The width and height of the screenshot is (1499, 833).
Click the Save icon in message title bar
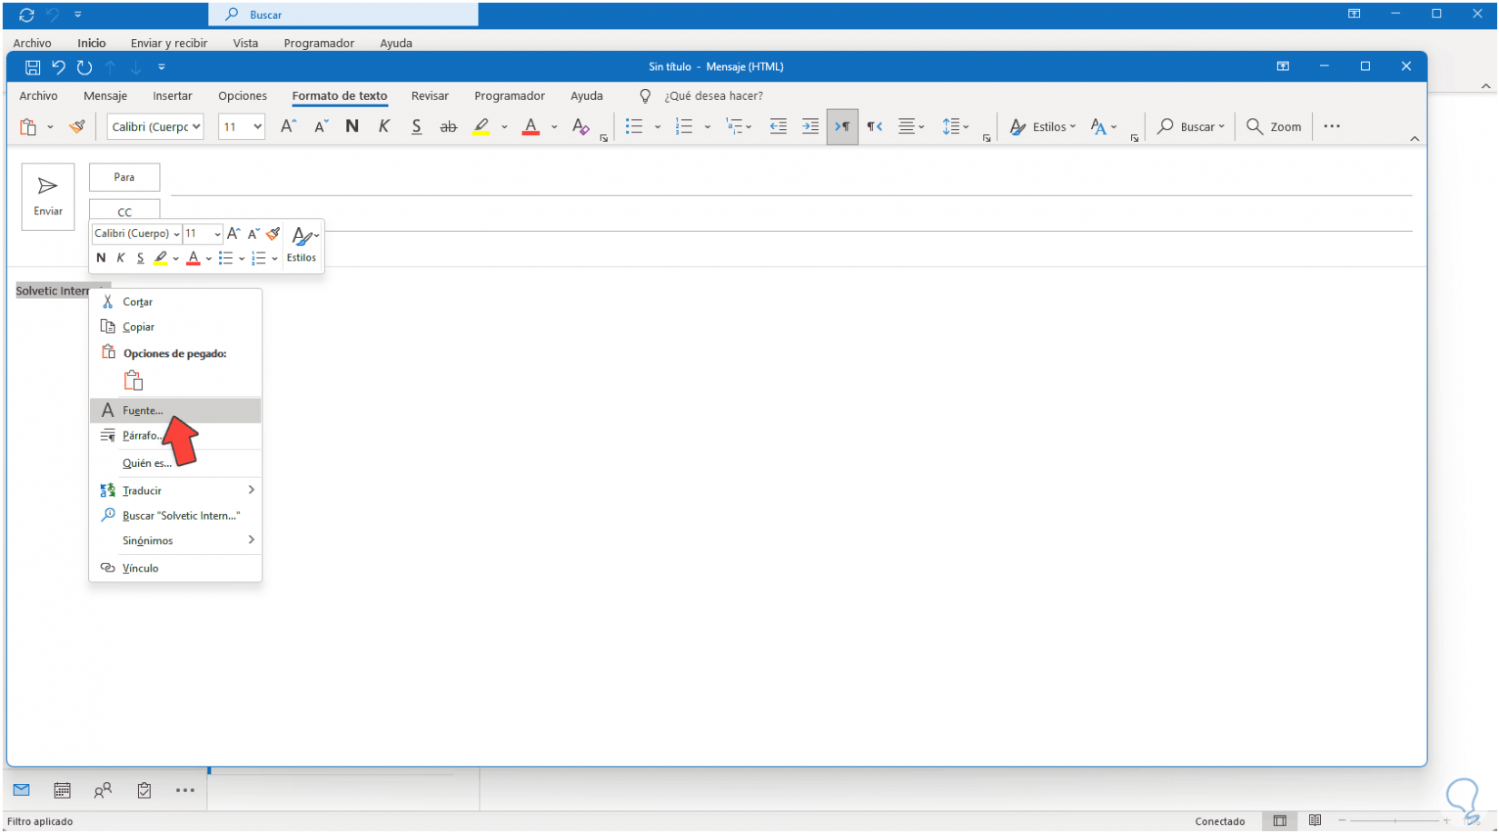[x=33, y=67]
